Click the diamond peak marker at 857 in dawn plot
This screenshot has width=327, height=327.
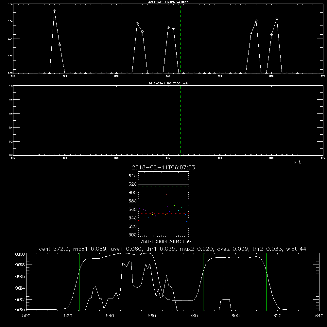(256, 21)
